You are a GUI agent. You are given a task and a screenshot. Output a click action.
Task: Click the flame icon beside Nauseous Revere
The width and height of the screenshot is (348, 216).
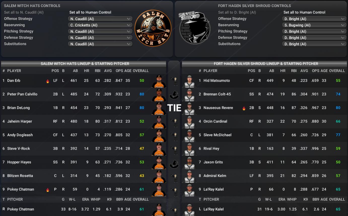click(x=244, y=108)
